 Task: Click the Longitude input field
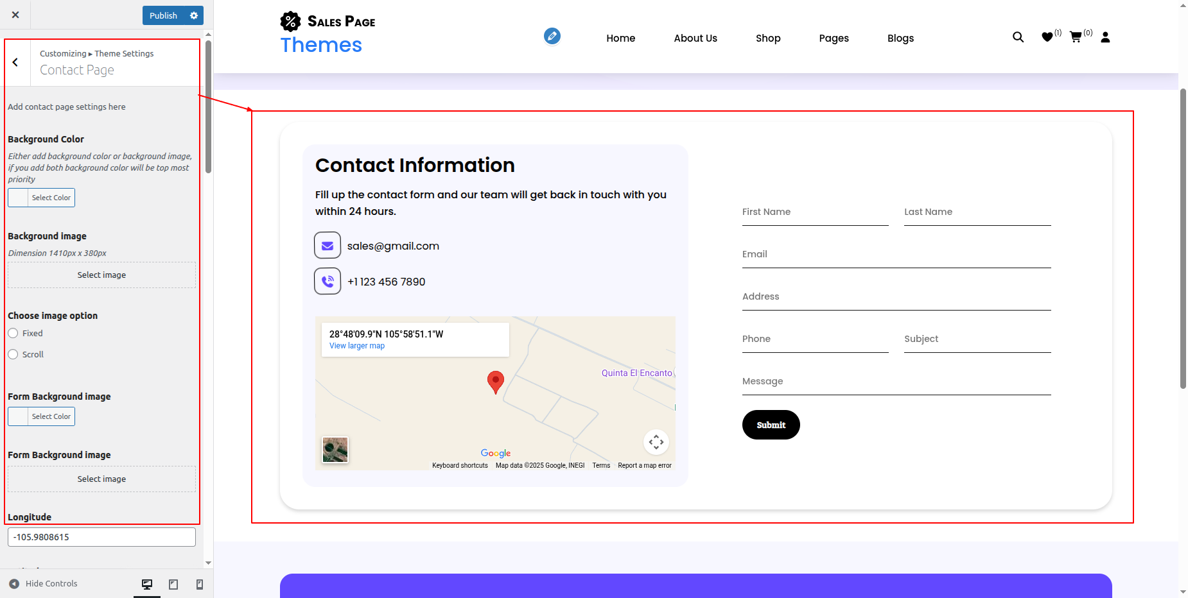click(x=101, y=537)
